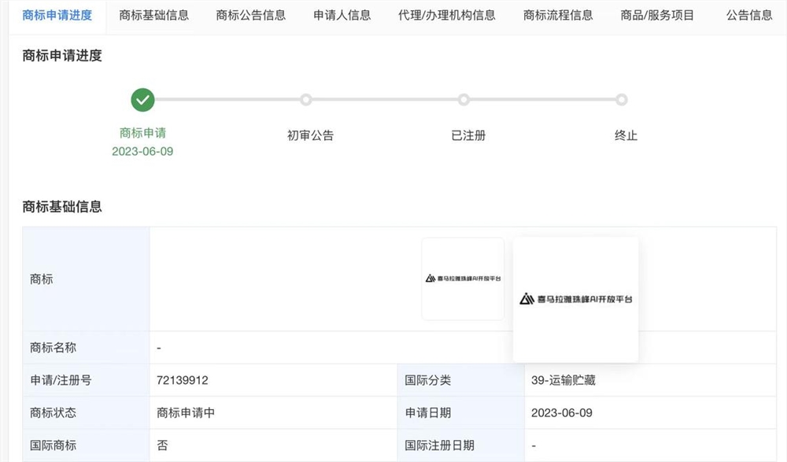Switch to the 商标基础信息 tab
Screen dimensions: 787x462
pyautogui.click(x=154, y=14)
